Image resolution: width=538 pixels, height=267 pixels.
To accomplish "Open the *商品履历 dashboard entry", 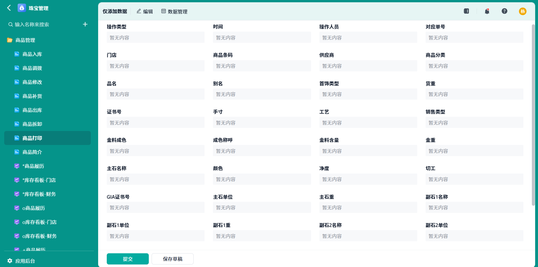I will click(x=48, y=166).
